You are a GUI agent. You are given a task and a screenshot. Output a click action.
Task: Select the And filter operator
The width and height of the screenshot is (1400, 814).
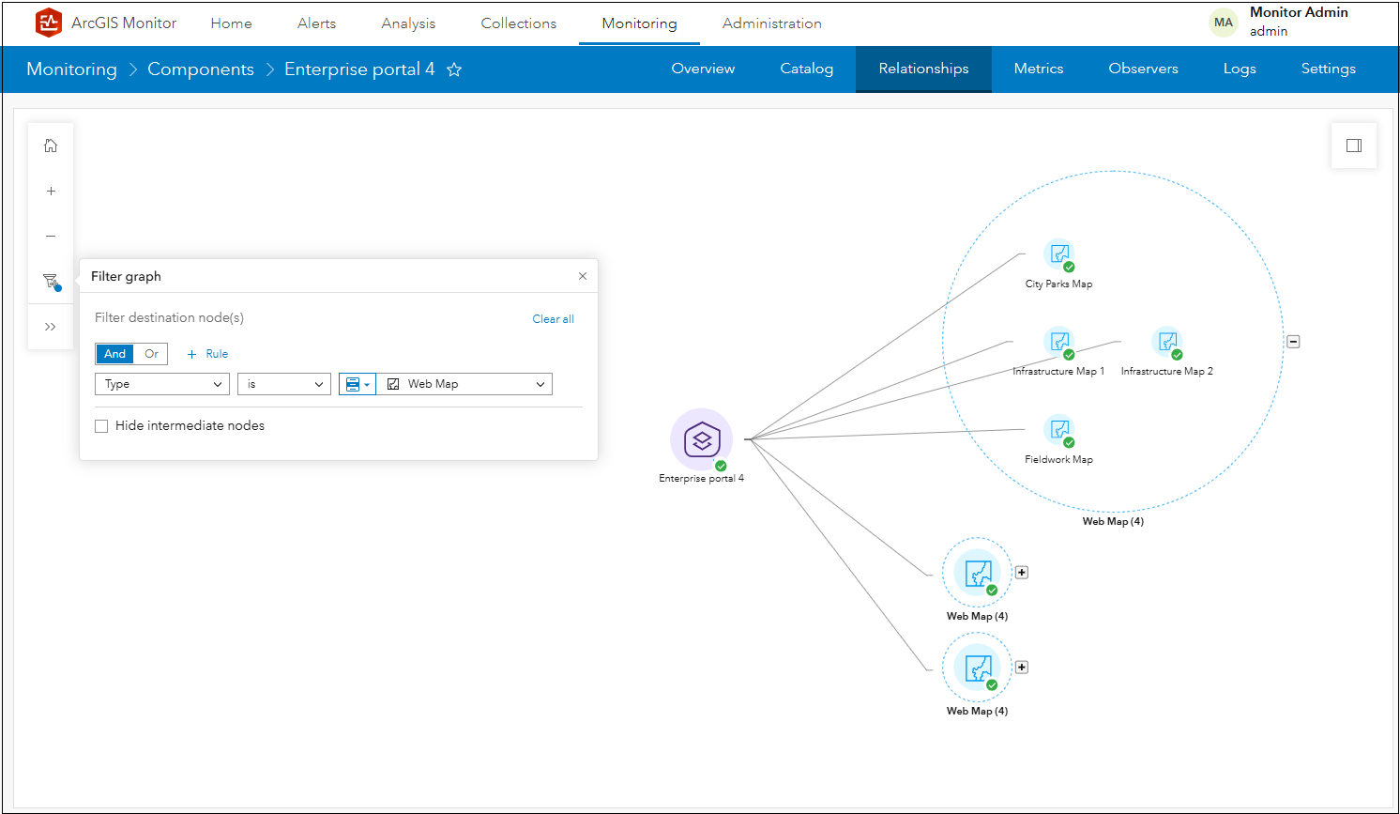coord(114,354)
